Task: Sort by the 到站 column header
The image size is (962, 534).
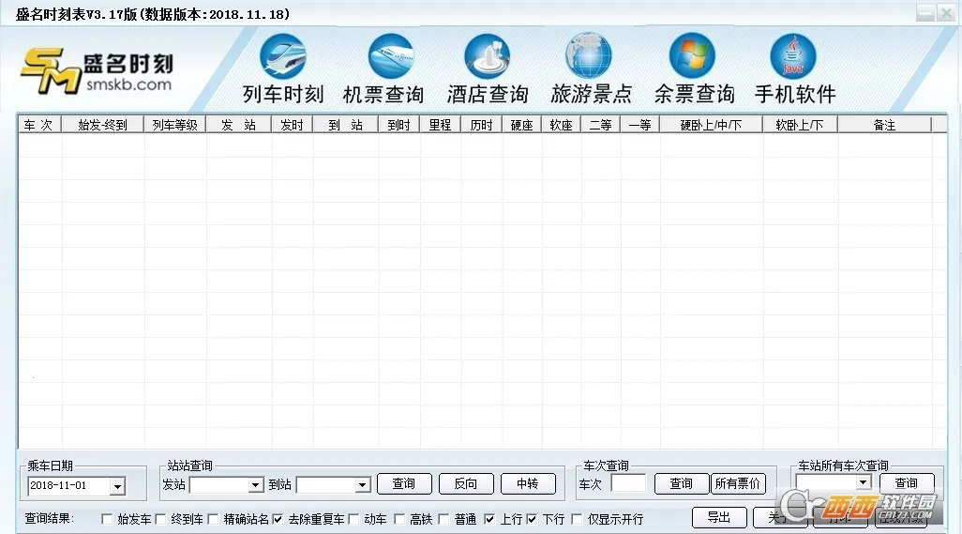Action: click(x=345, y=125)
